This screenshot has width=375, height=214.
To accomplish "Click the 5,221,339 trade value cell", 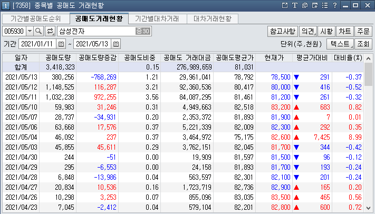I will point(187,127).
